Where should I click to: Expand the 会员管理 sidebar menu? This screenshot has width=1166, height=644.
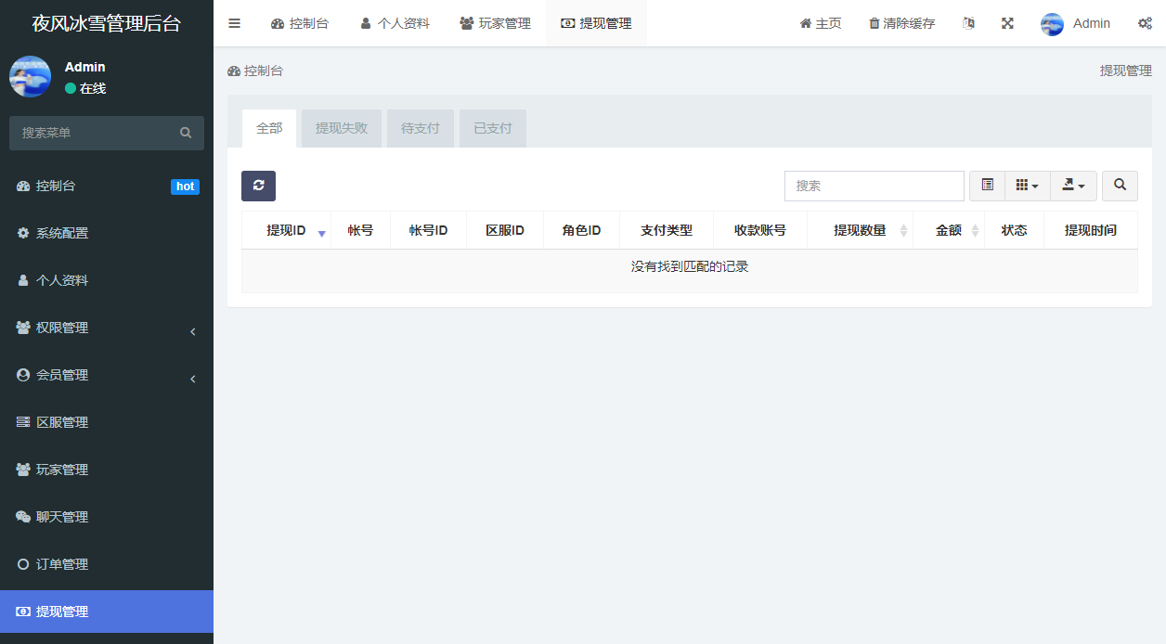point(107,375)
